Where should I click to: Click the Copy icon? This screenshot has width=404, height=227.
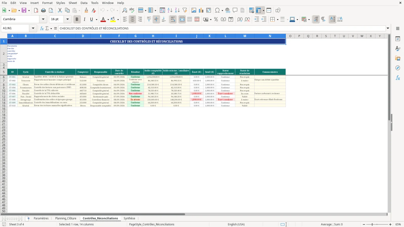pyautogui.click(x=67, y=10)
